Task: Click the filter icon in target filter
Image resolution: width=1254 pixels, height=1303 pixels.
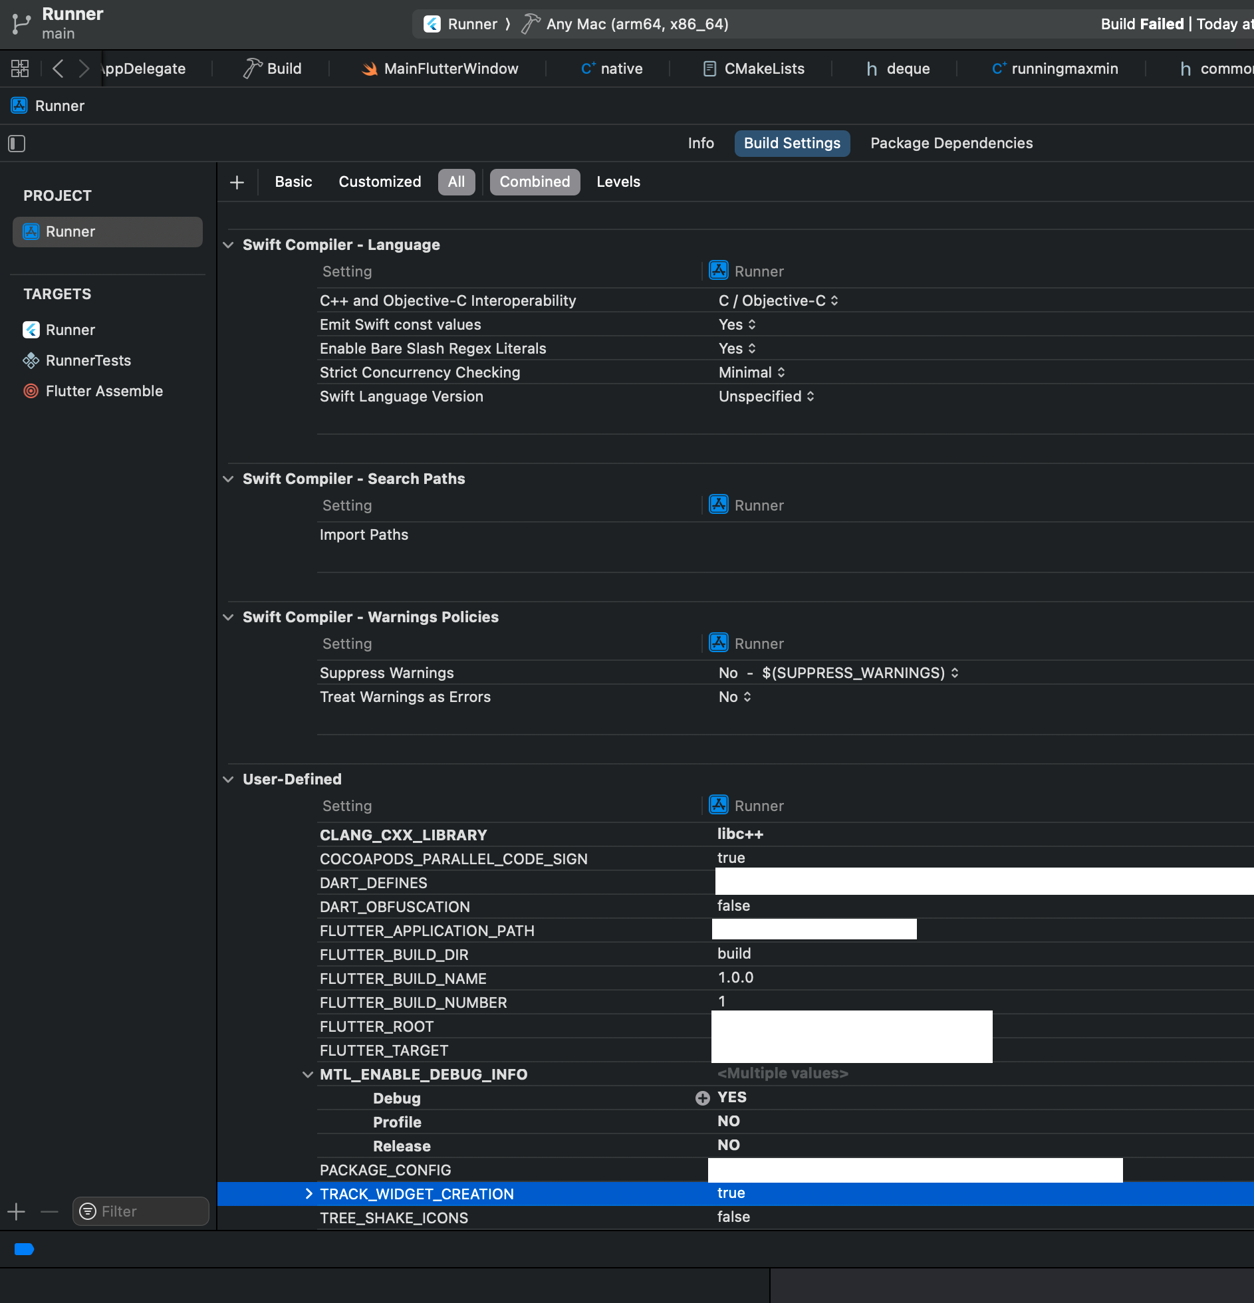Action: [87, 1211]
